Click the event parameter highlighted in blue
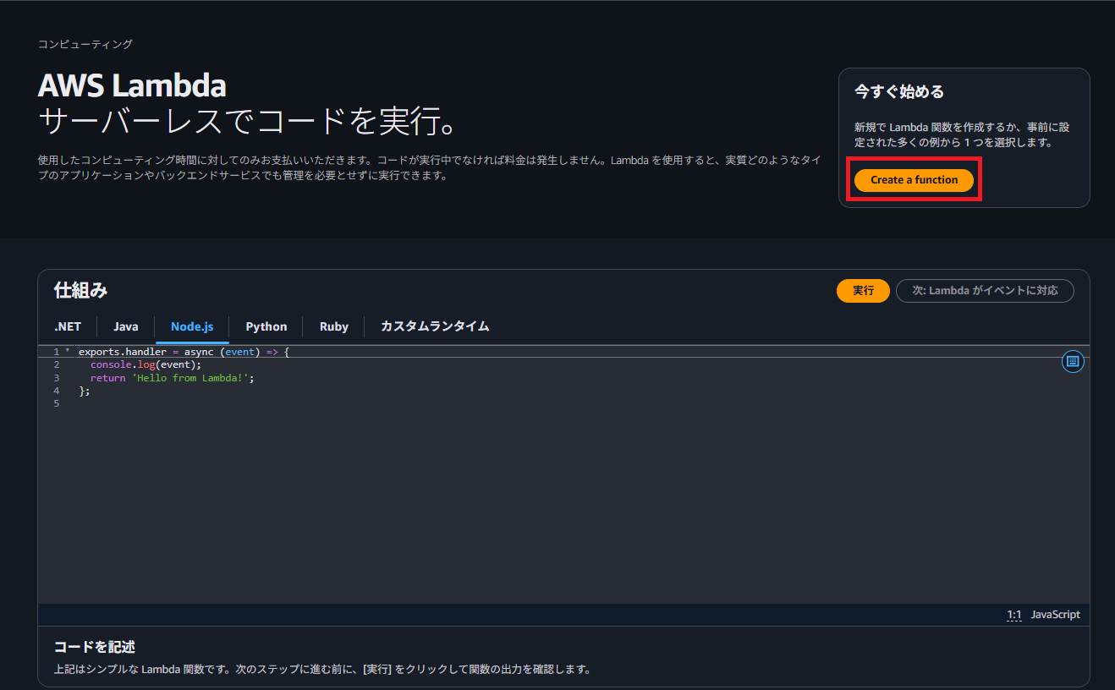This screenshot has width=1115, height=690. tap(239, 351)
